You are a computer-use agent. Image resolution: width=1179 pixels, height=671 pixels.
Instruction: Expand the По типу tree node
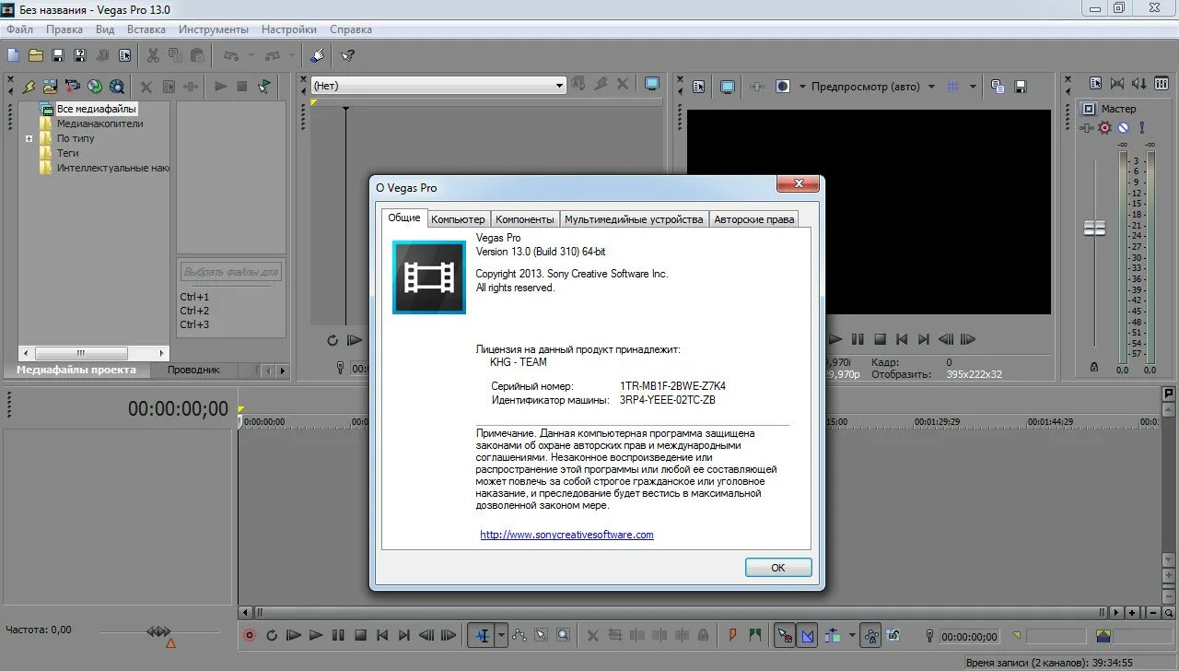coord(29,138)
